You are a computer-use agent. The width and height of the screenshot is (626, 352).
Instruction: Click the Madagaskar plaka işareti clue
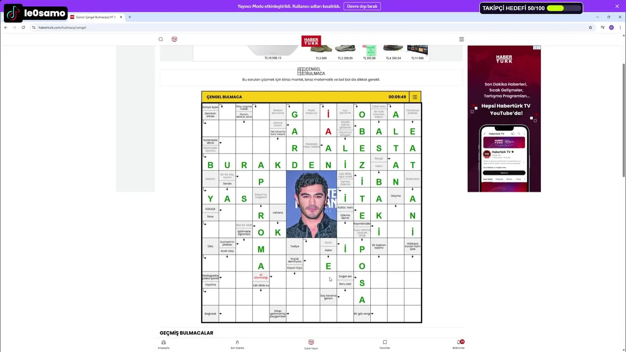(210, 277)
